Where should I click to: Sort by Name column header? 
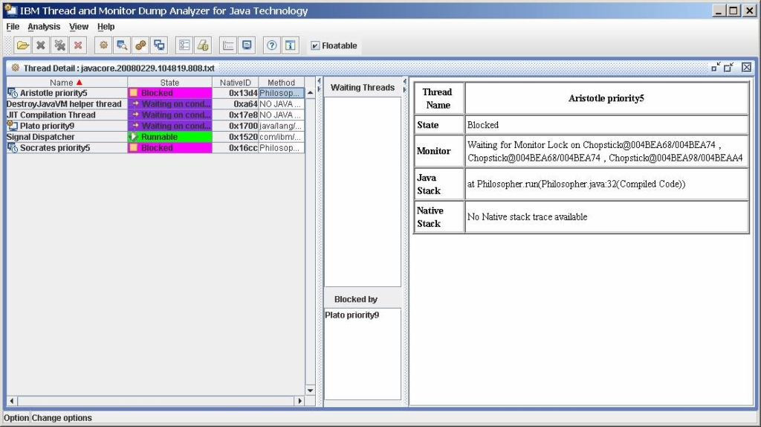click(67, 83)
